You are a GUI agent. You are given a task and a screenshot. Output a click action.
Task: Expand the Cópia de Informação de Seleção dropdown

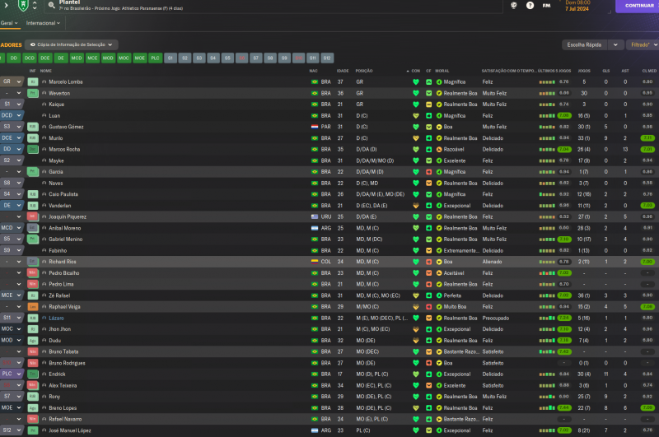pos(72,44)
